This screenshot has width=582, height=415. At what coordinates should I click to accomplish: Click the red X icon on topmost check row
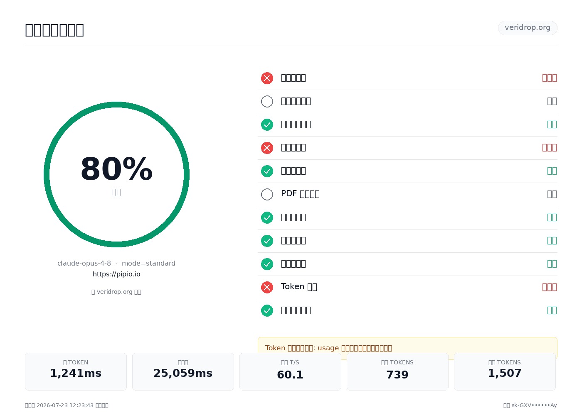click(x=267, y=78)
